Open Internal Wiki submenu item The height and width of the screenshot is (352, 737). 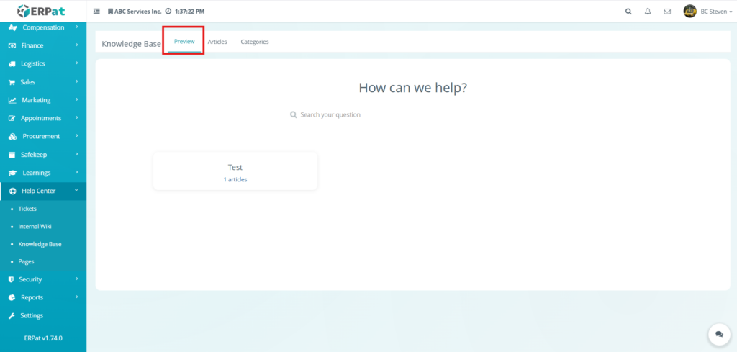coord(35,226)
